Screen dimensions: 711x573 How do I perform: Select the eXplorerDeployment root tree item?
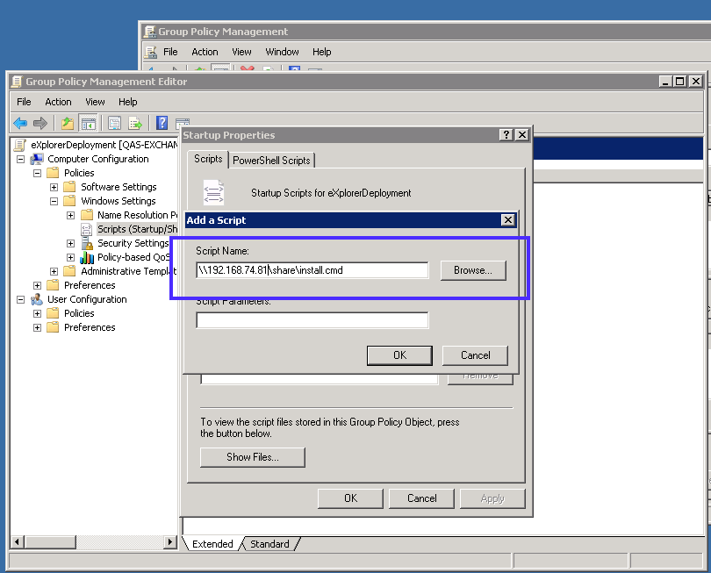104,145
